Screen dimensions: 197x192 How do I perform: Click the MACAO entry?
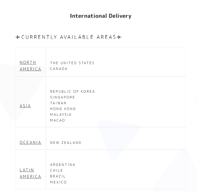[58, 120]
